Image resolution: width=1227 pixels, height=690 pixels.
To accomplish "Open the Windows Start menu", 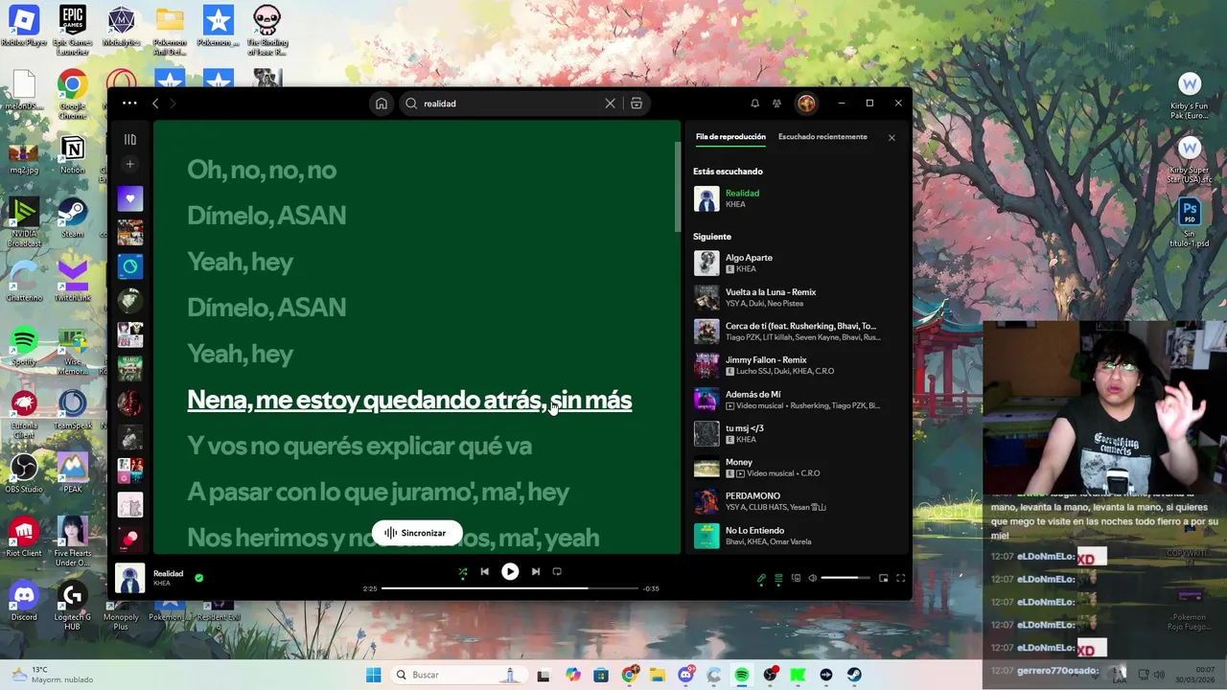I will [x=373, y=676].
